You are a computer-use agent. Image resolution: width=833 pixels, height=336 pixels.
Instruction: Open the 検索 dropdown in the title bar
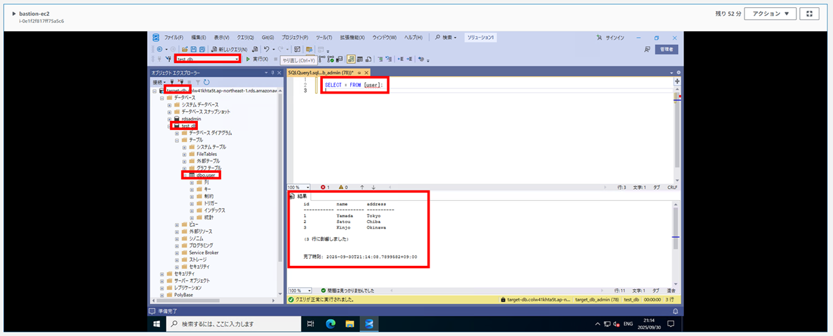point(446,38)
